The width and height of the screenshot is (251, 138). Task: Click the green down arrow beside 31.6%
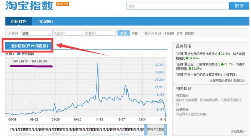(x=219, y=54)
